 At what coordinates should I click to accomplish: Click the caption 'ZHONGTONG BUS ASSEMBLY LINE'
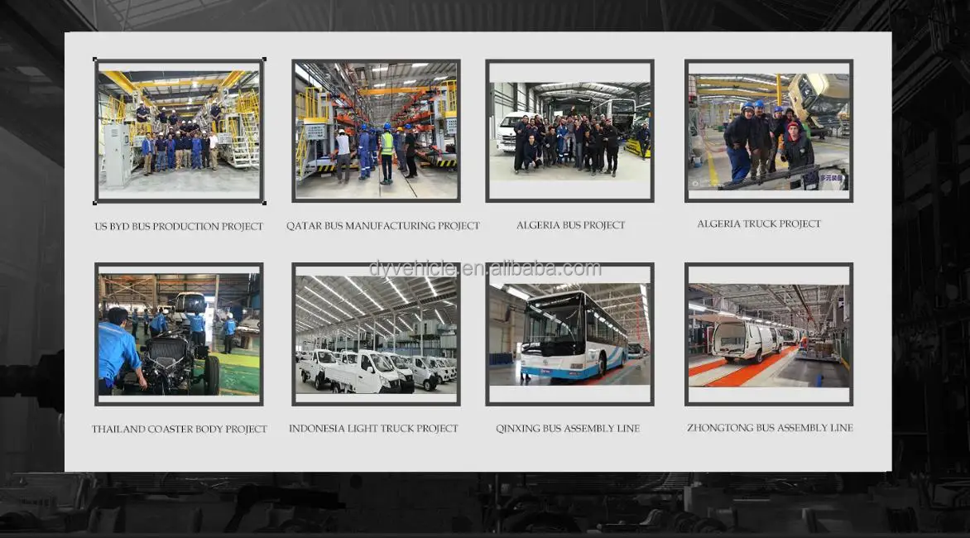pos(770,428)
